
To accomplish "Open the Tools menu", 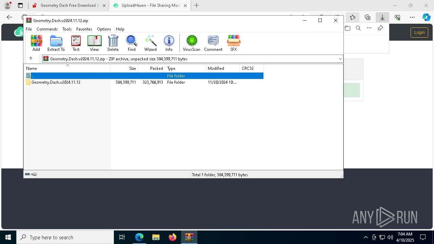I will (67, 29).
